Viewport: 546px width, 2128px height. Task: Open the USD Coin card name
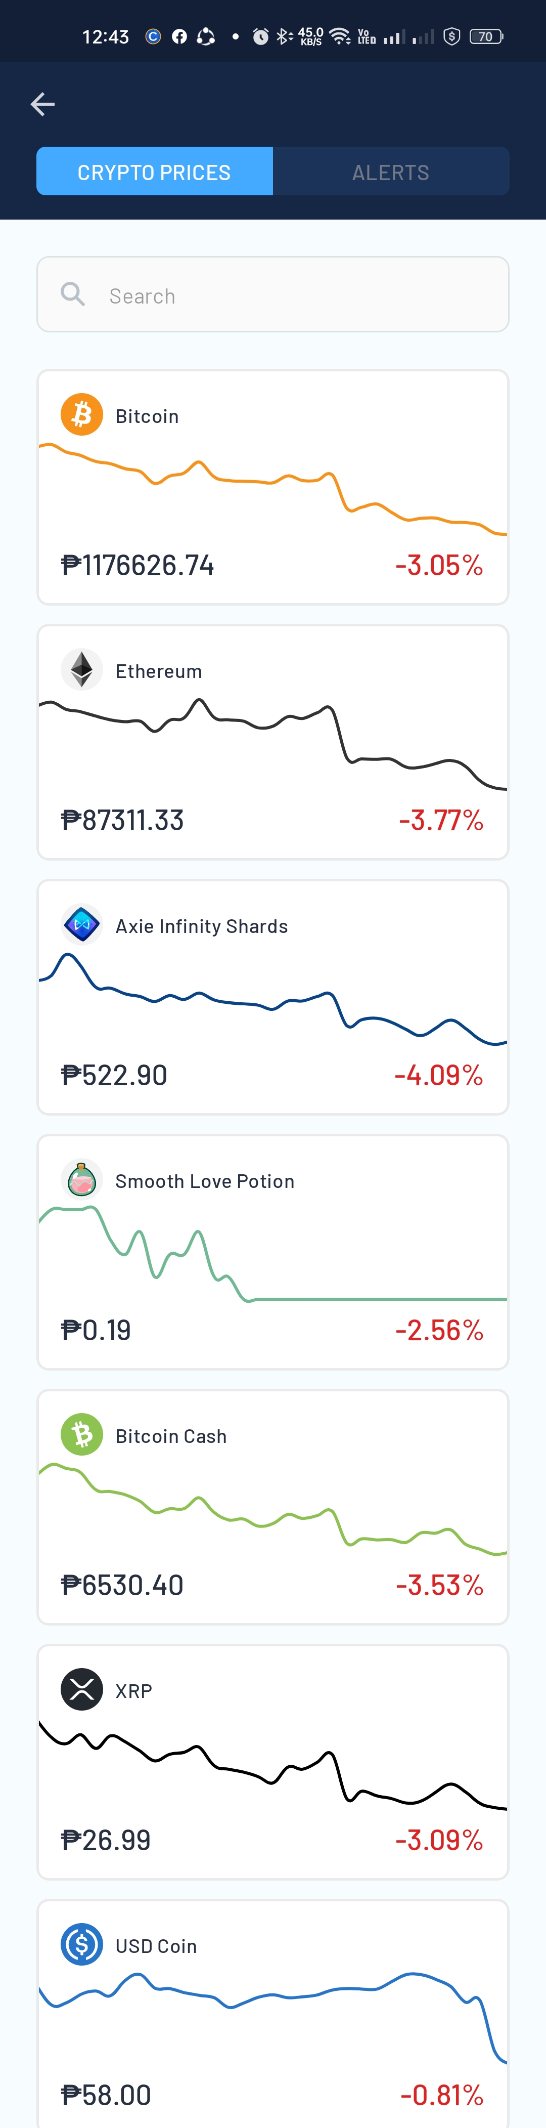pos(156,1946)
